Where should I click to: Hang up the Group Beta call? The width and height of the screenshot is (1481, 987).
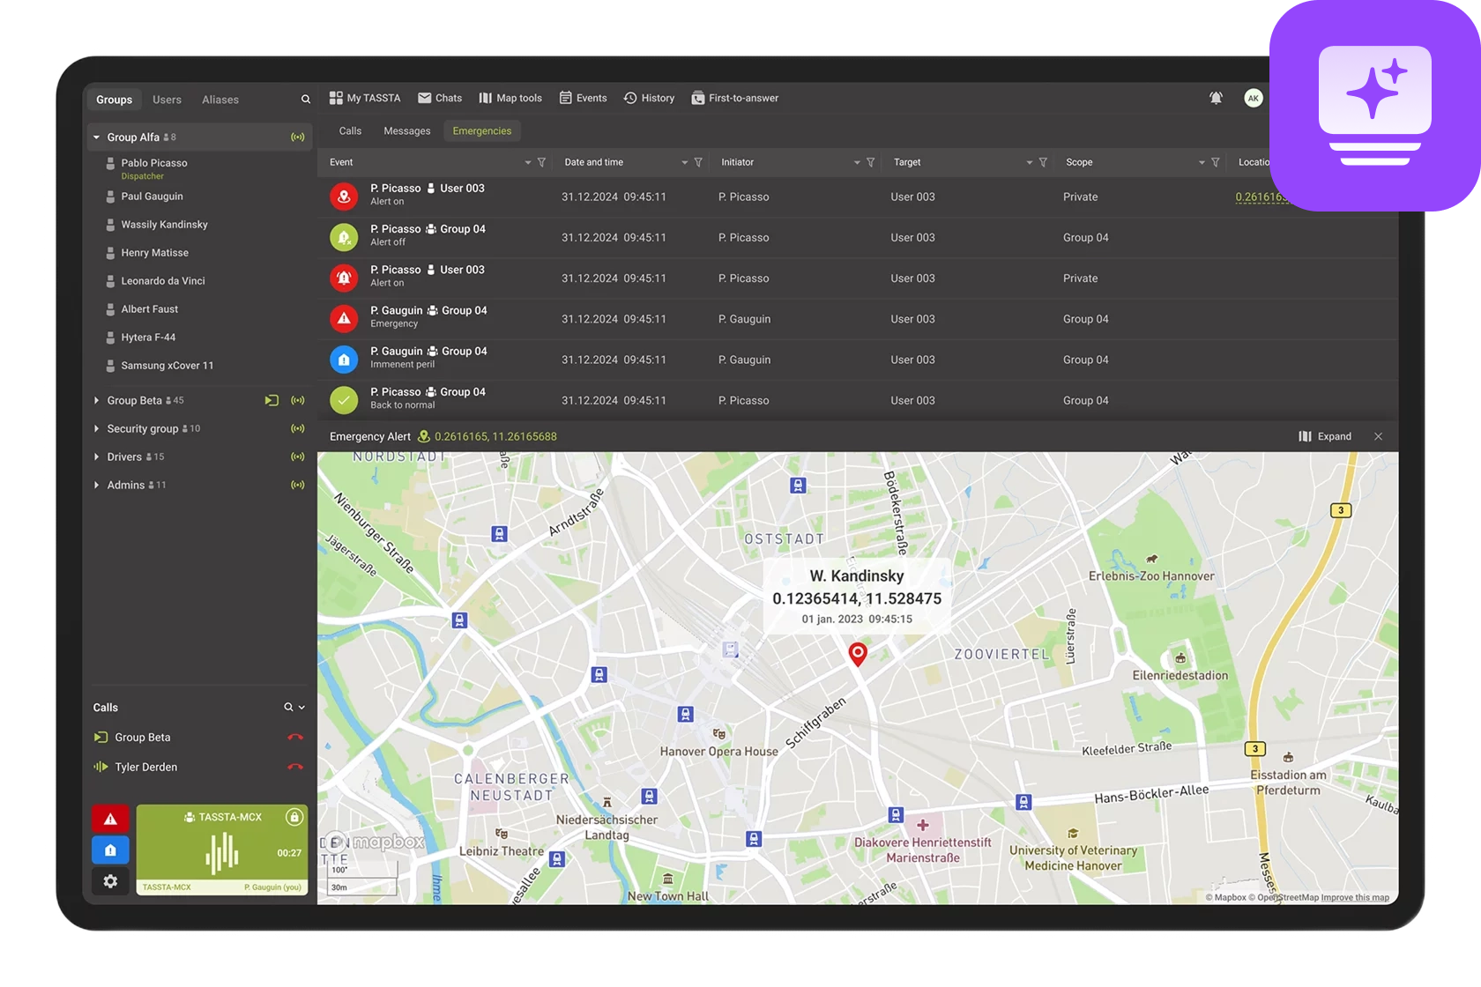click(295, 738)
